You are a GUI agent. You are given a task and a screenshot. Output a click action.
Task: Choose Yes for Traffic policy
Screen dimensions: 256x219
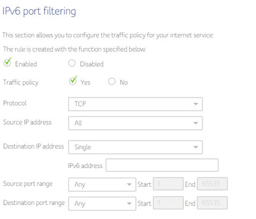point(73,81)
